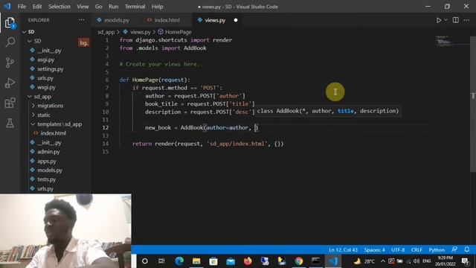
Task: Open Google Chrome from taskbar
Action: [x=299, y=261]
